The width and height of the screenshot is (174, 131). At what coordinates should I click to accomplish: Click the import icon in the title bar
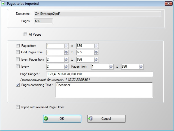click(3, 4)
